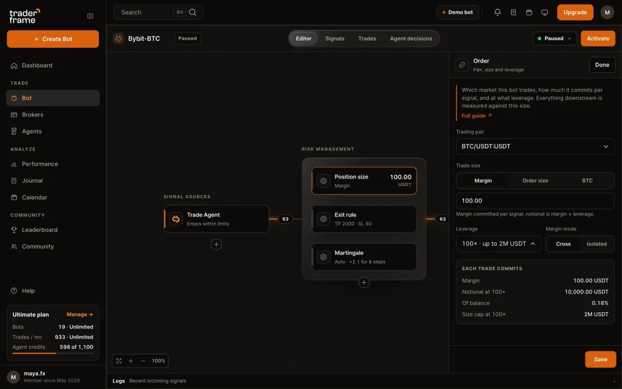The width and height of the screenshot is (622, 389).
Task: Open the Position size gear icon
Action: pos(323,181)
